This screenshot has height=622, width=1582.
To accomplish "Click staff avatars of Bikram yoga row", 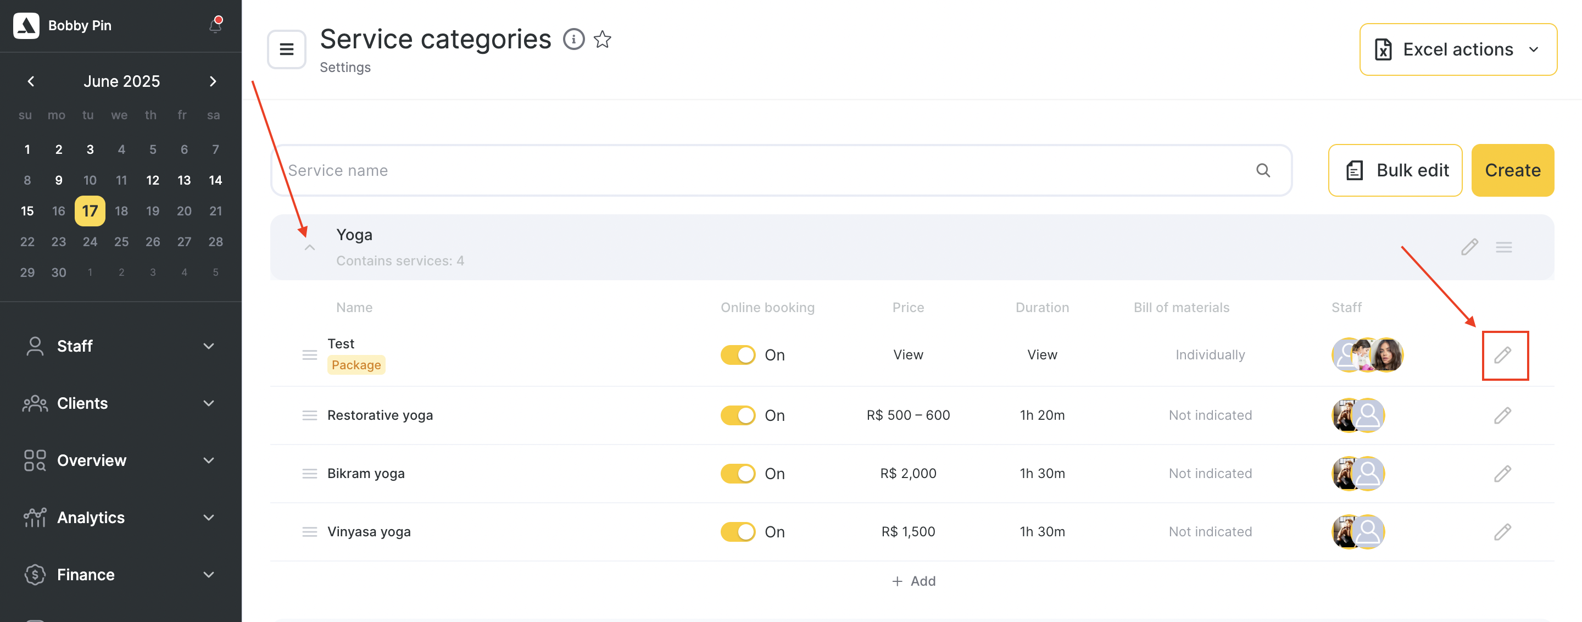I will point(1358,474).
